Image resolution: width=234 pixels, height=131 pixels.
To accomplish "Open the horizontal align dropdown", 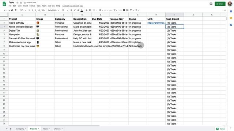I will 101,10.
